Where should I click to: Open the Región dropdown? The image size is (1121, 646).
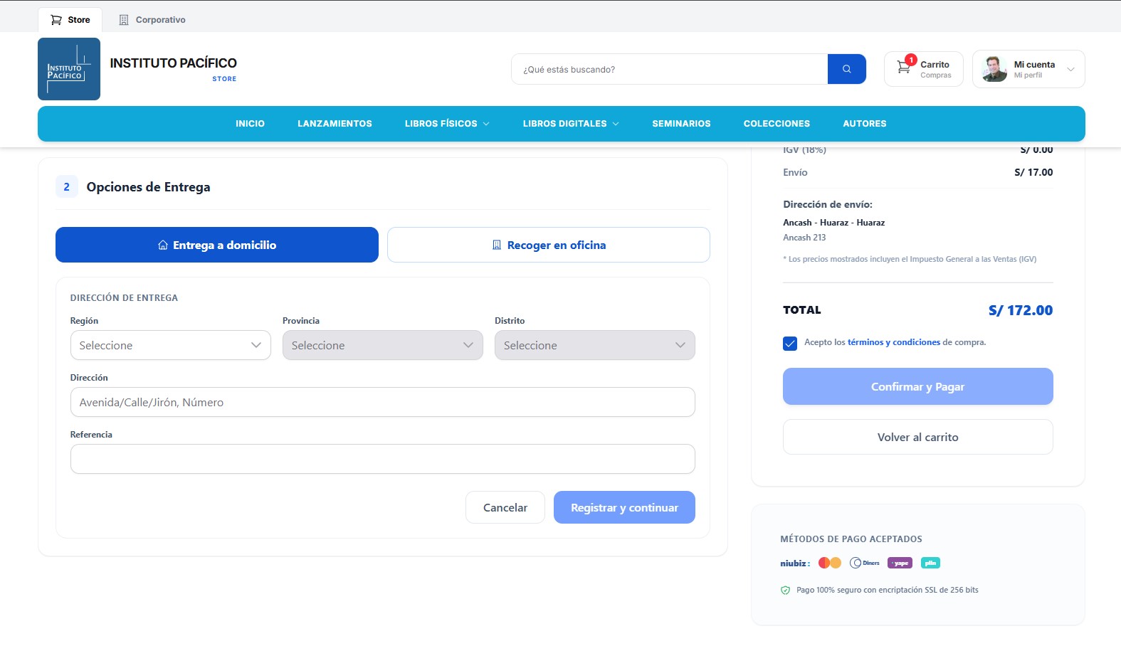[171, 345]
